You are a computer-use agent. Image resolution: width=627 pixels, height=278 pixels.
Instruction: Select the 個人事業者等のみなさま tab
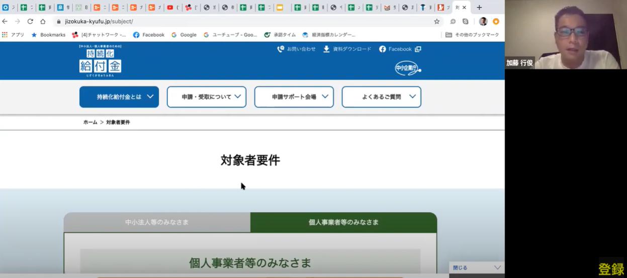pos(343,222)
